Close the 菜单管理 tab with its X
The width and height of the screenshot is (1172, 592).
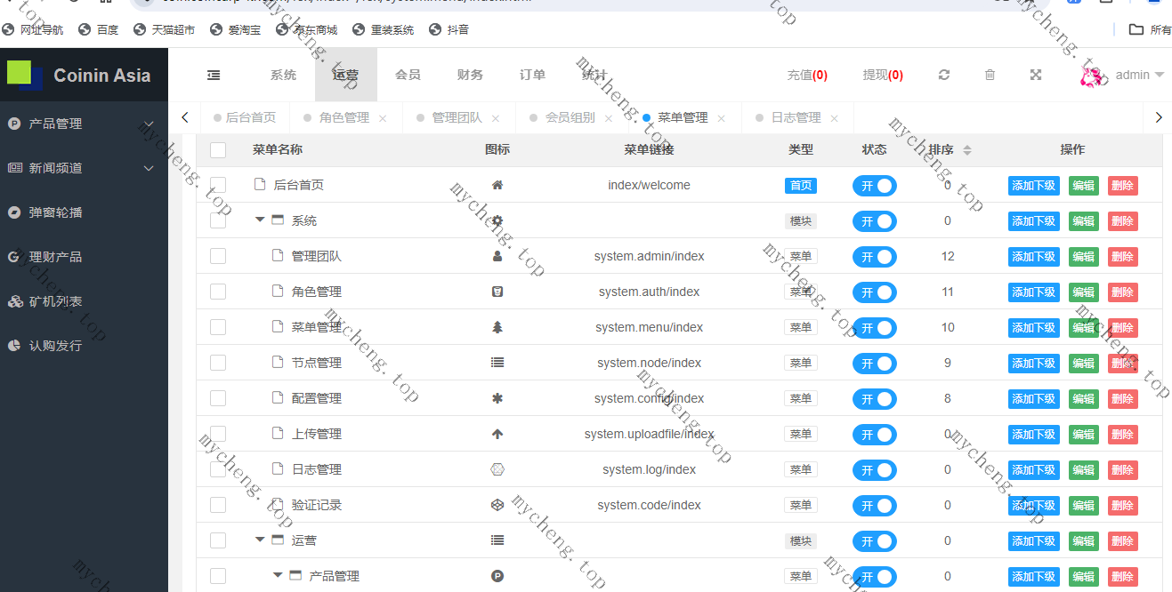coord(722,118)
